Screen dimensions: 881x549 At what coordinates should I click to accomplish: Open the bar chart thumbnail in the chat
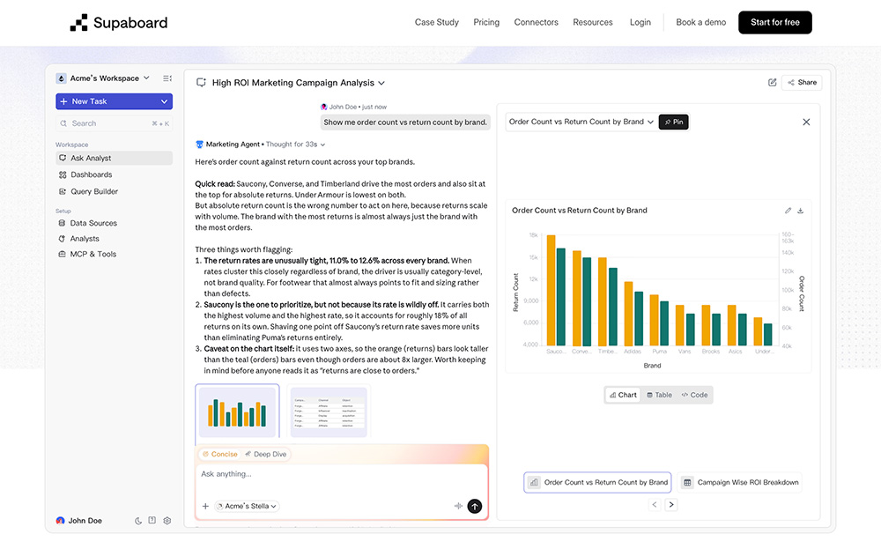click(x=237, y=412)
